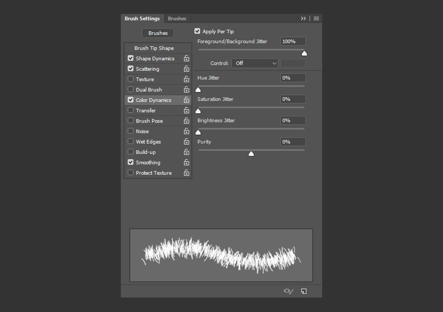Lock the Protect Texture setting

[x=186, y=173]
